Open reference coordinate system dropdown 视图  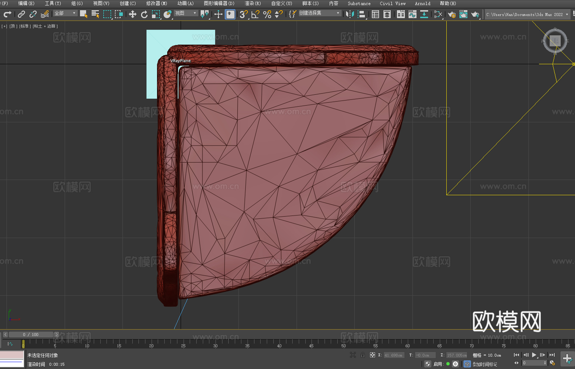(186, 13)
